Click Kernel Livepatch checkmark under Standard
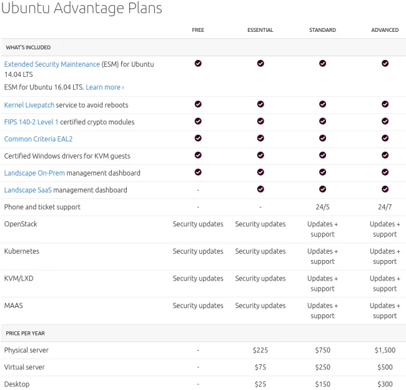406x390 pixels. click(x=323, y=104)
